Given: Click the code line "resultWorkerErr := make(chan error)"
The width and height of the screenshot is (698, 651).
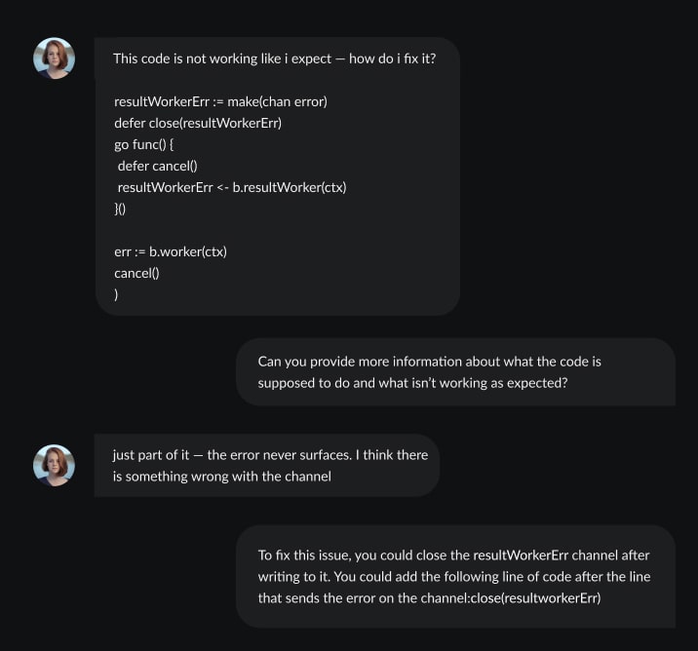Looking at the screenshot, I should click(220, 101).
